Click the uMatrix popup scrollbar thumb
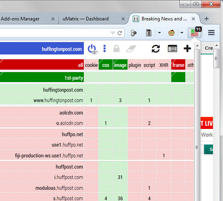The width and height of the screenshot is (223, 201). (x=197, y=125)
